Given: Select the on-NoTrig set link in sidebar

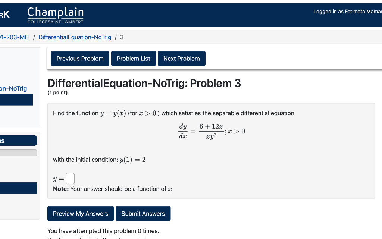Looking at the screenshot, I should point(13,88).
